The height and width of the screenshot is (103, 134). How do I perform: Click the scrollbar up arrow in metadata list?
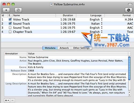click(x=129, y=92)
